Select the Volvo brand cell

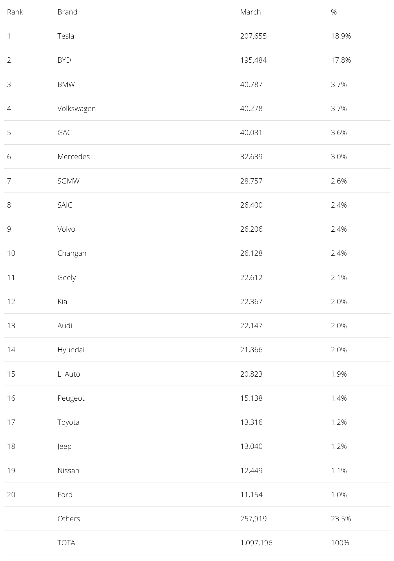point(66,229)
